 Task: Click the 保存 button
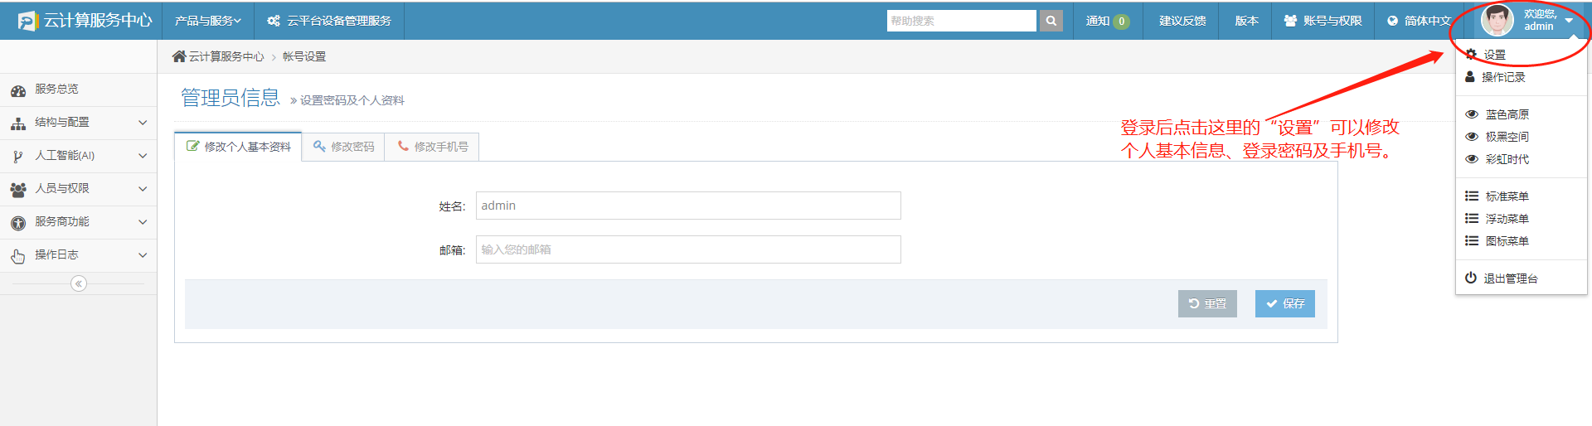pos(1284,304)
